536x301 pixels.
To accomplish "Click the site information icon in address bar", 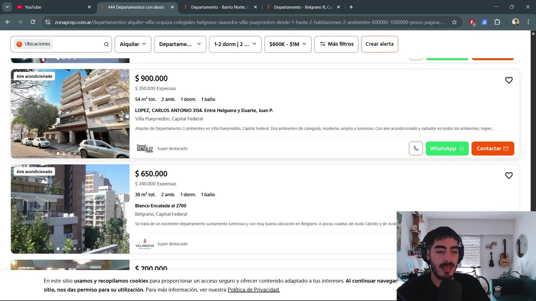I will click(48, 22).
